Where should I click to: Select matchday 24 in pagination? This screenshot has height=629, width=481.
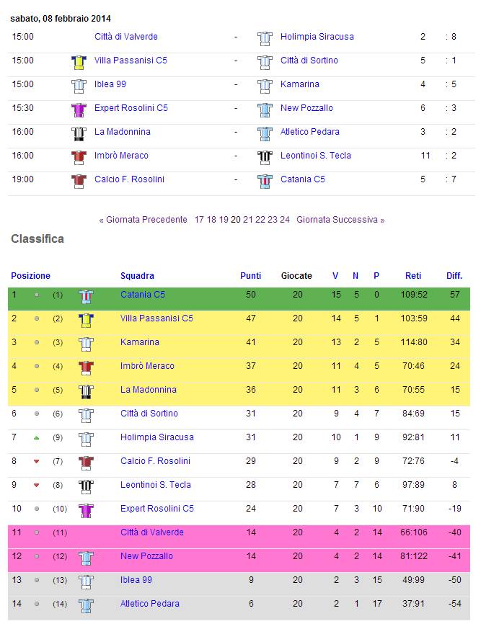pyautogui.click(x=285, y=220)
